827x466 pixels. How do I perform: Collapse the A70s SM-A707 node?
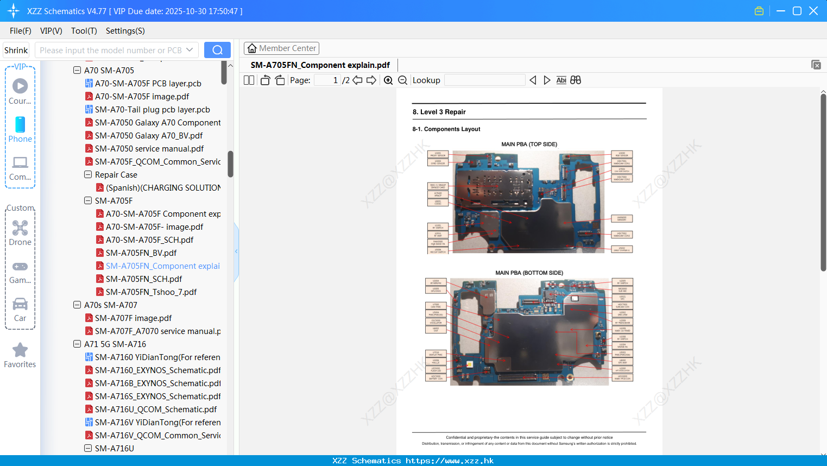point(77,305)
